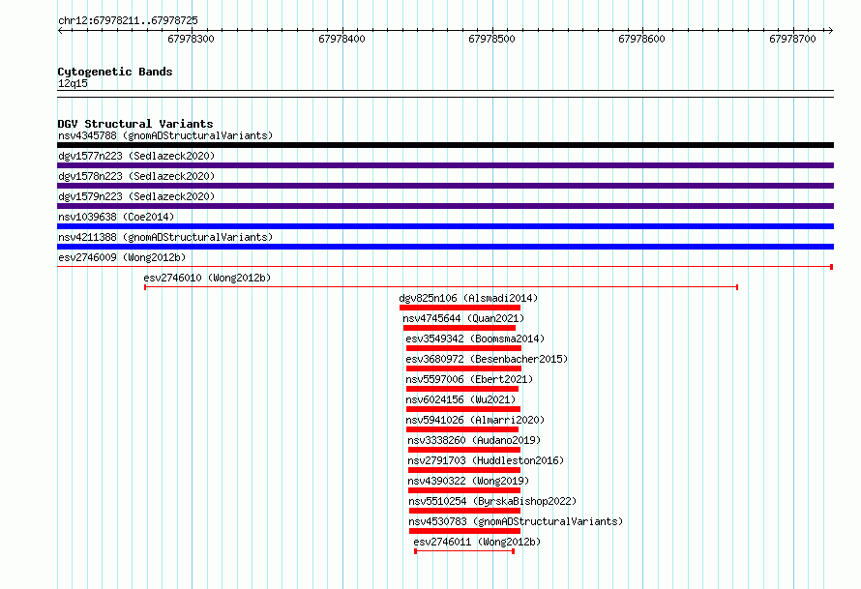
Task: Open nsv5597006 (Ebert2021) label
Action: (x=469, y=379)
